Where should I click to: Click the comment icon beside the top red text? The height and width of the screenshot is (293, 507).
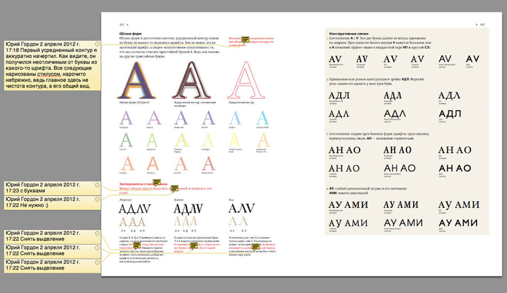[x=245, y=40]
